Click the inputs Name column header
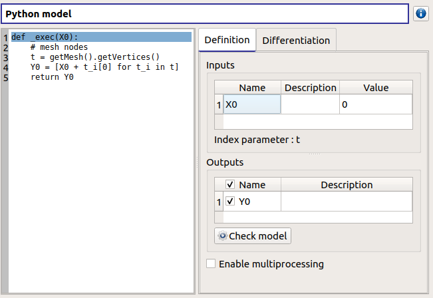 (x=252, y=88)
